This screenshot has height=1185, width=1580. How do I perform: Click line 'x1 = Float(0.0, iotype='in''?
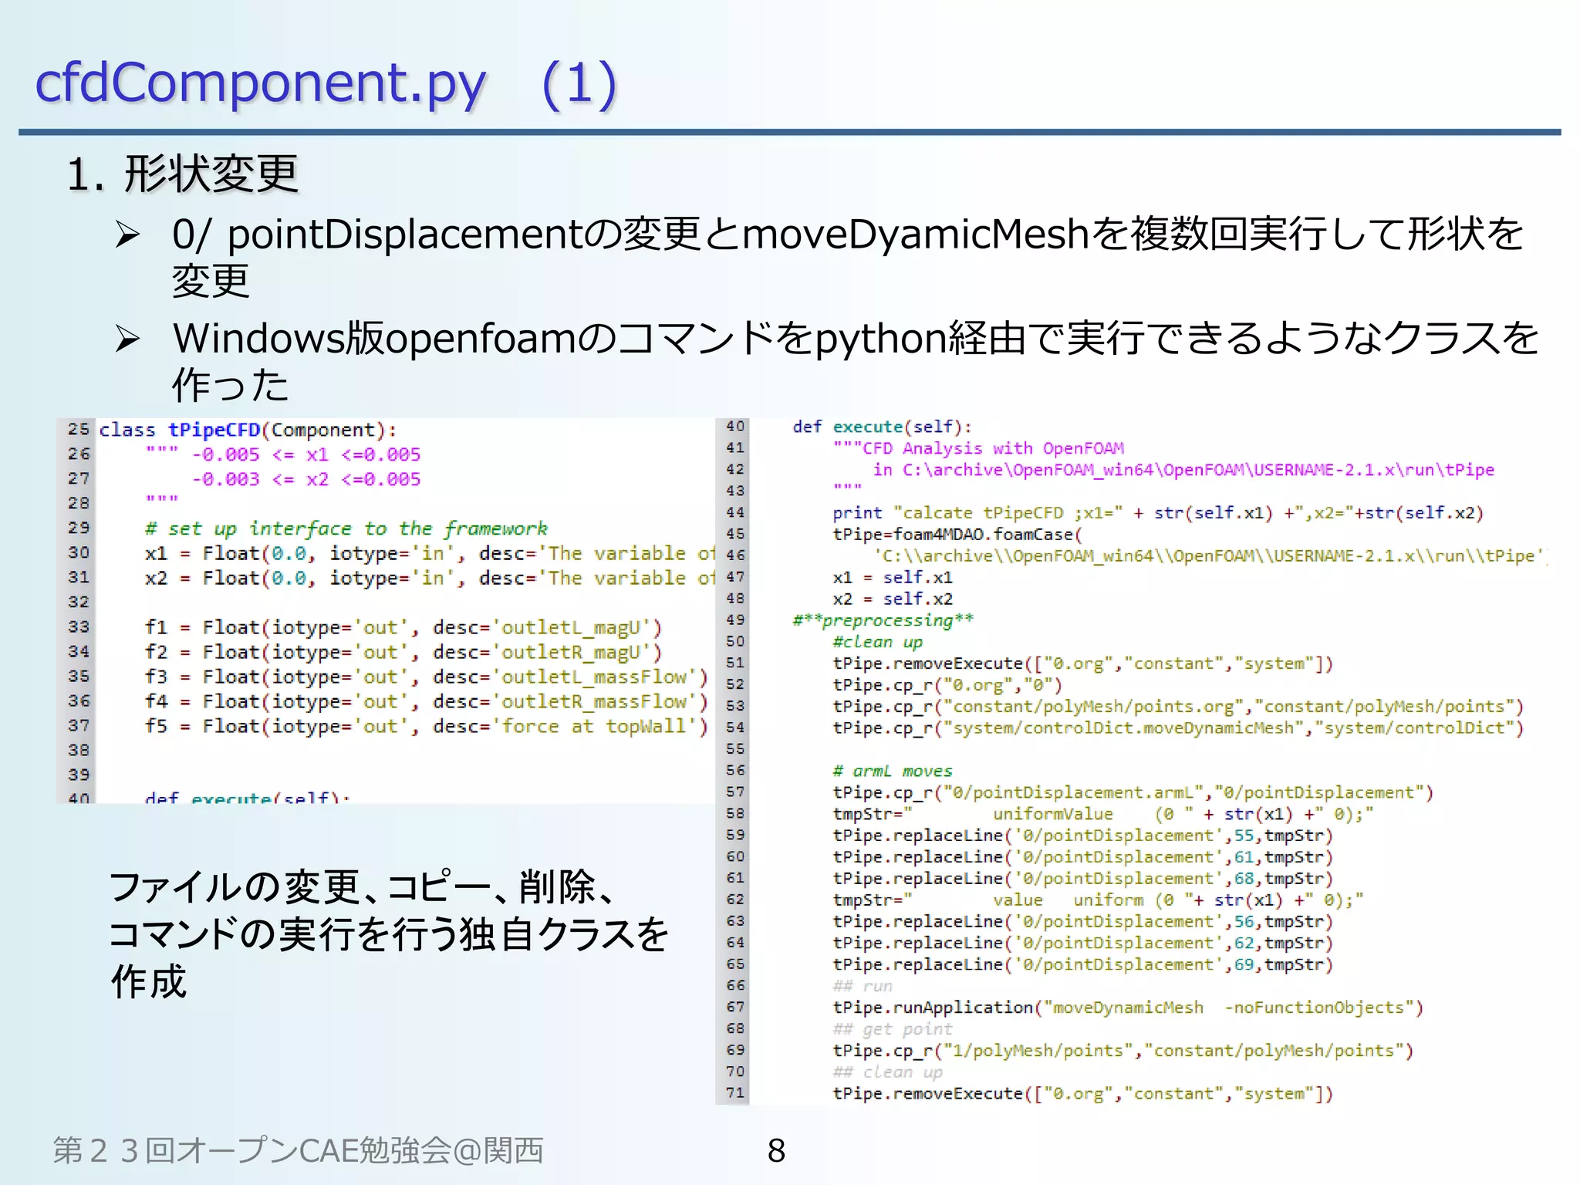point(430,553)
